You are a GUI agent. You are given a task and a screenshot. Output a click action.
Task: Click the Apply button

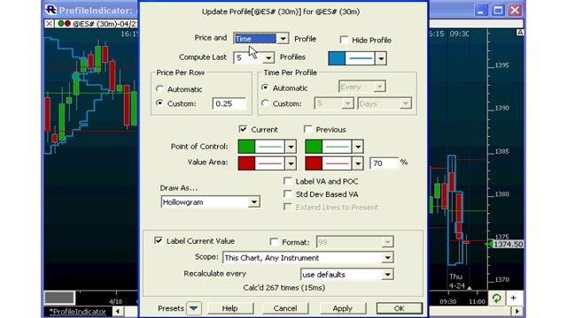[x=343, y=308]
